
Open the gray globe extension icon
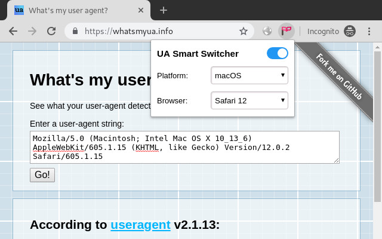point(267,31)
